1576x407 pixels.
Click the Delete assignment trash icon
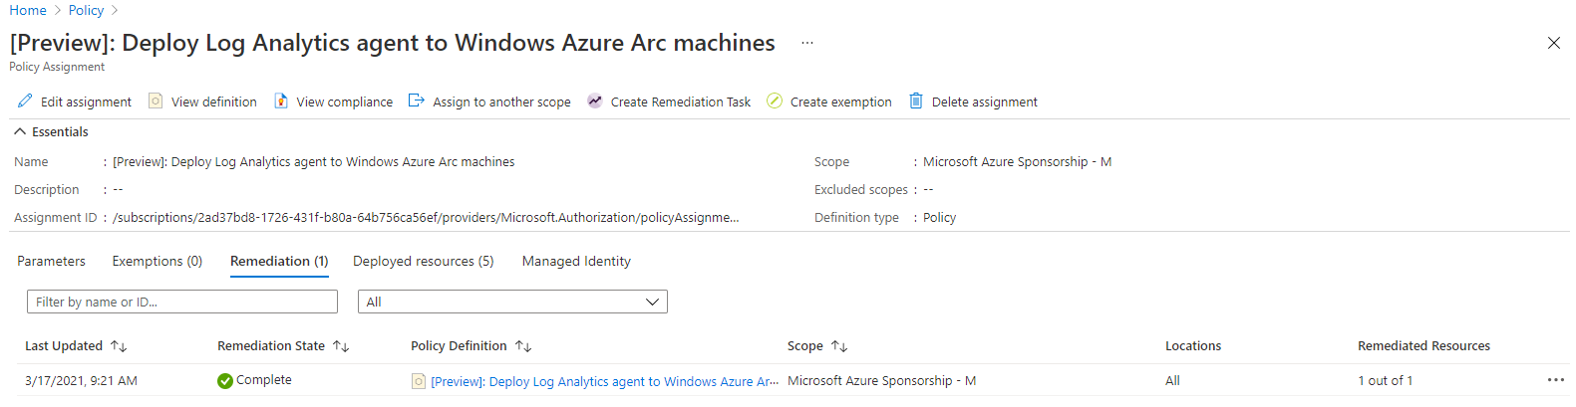click(916, 102)
